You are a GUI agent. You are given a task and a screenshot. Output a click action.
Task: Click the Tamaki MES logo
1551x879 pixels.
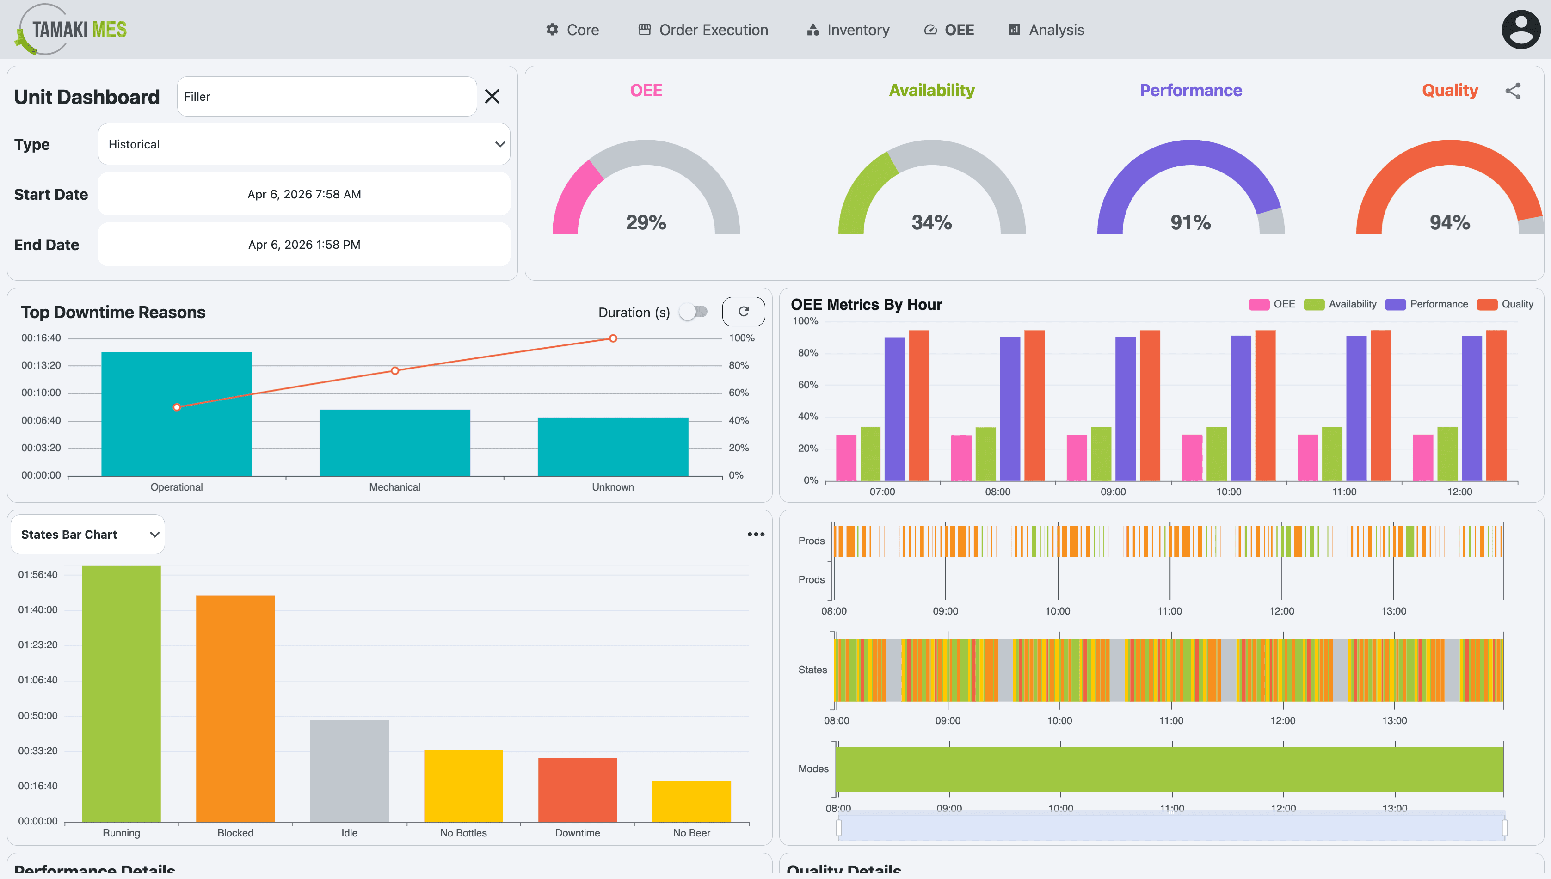click(71, 30)
